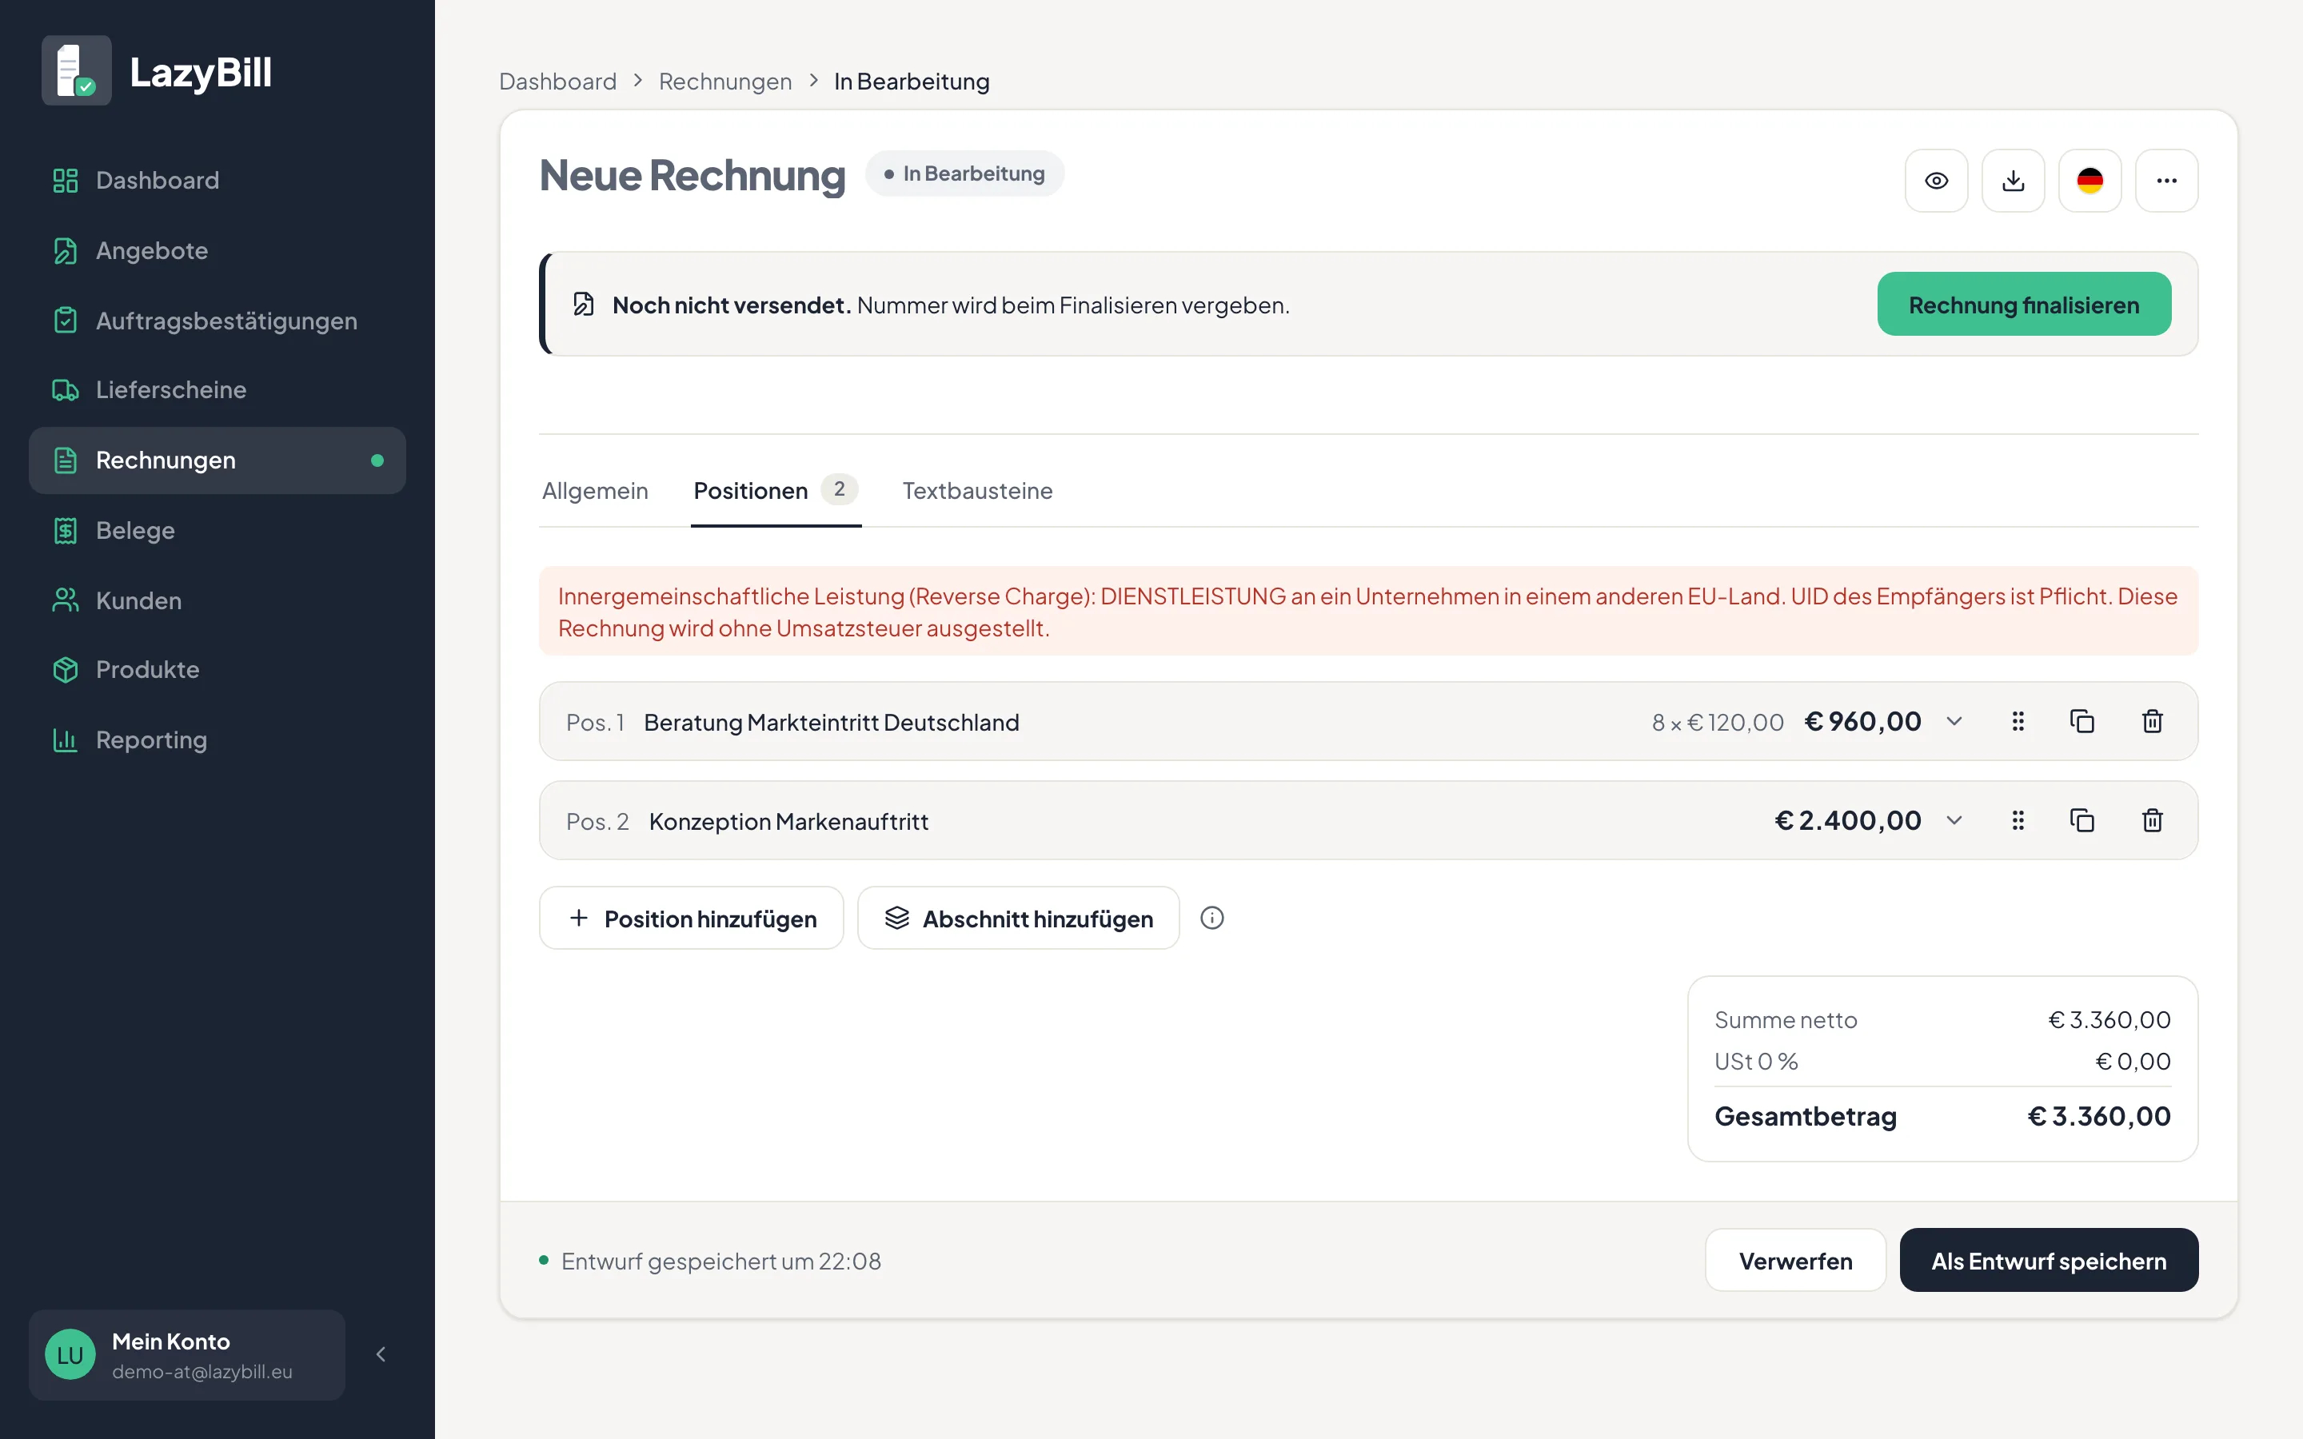The image size is (2303, 1439).
Task: Click the drag handle of Pos. 1
Action: 2018,721
